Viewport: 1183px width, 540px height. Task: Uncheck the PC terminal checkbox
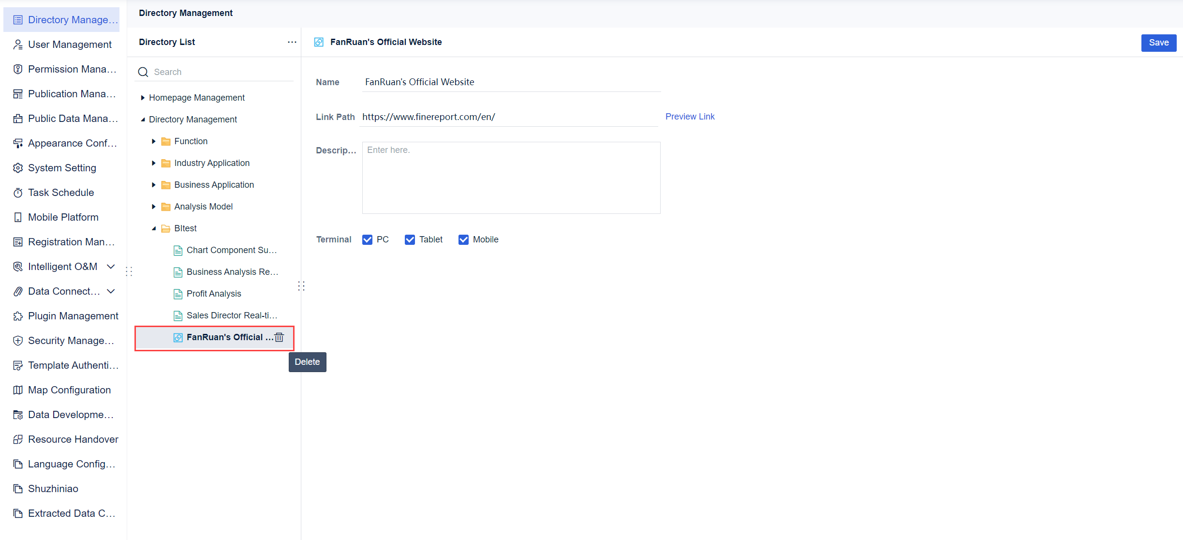point(368,239)
